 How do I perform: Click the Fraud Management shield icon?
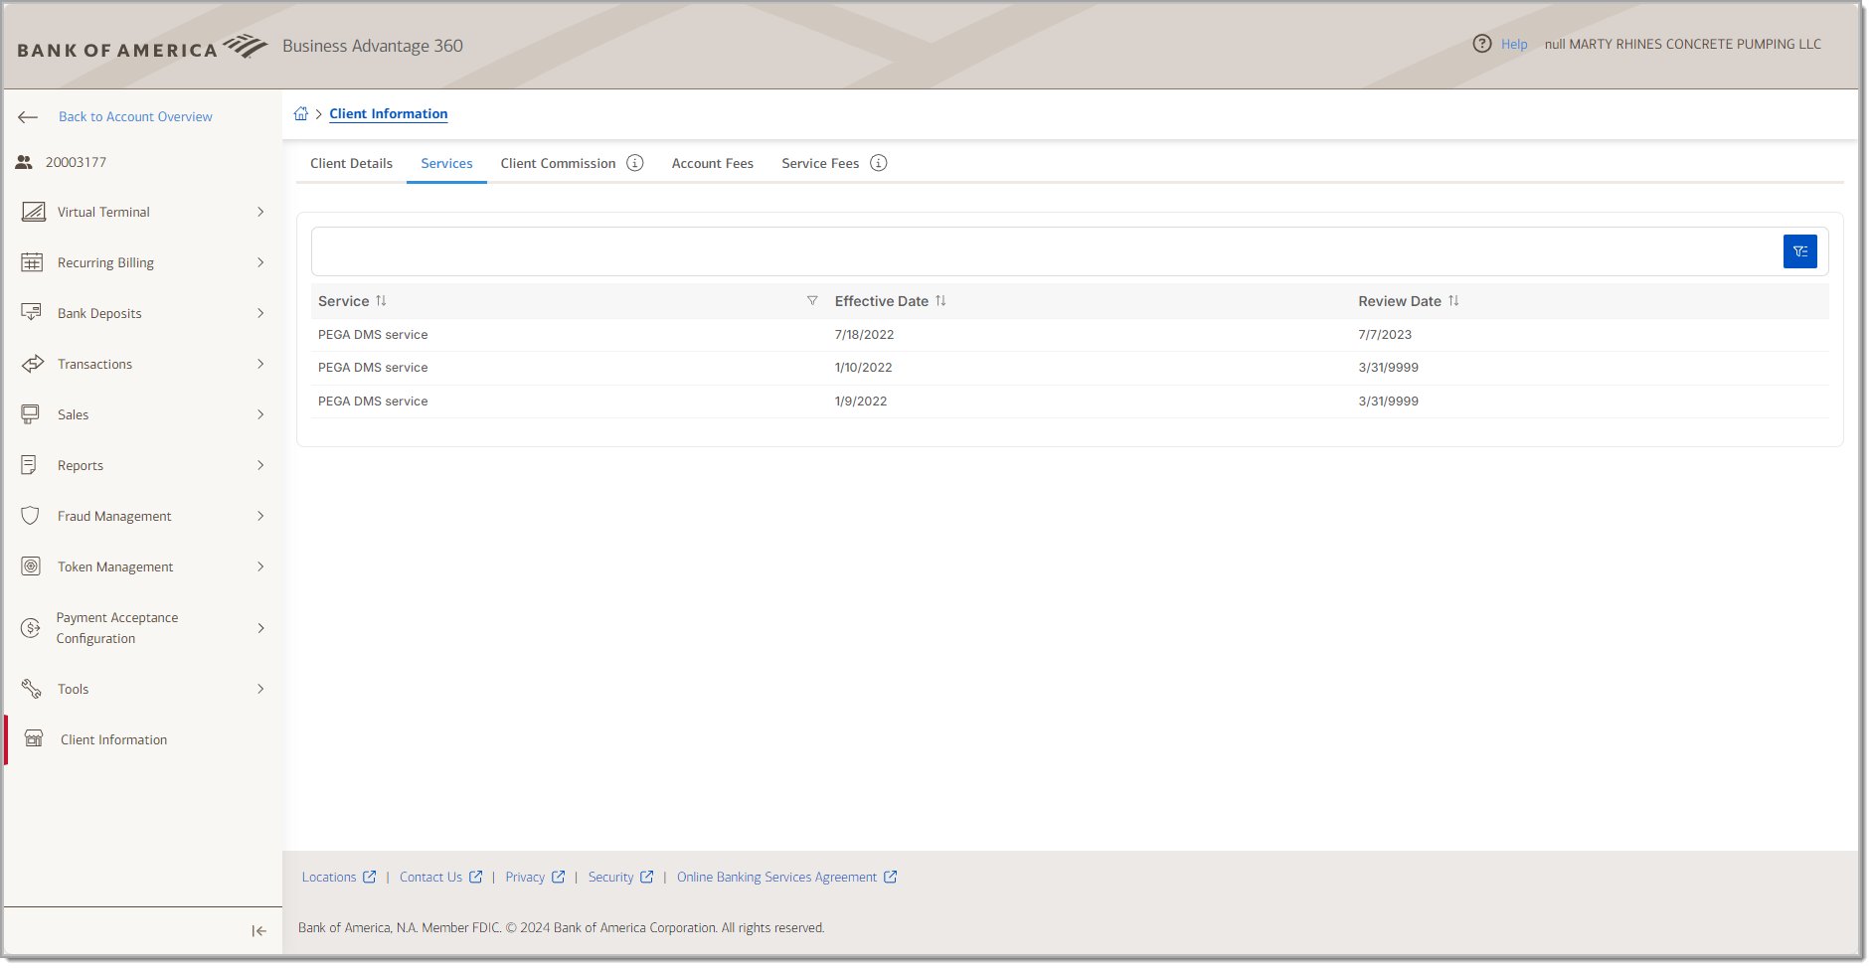point(31,516)
